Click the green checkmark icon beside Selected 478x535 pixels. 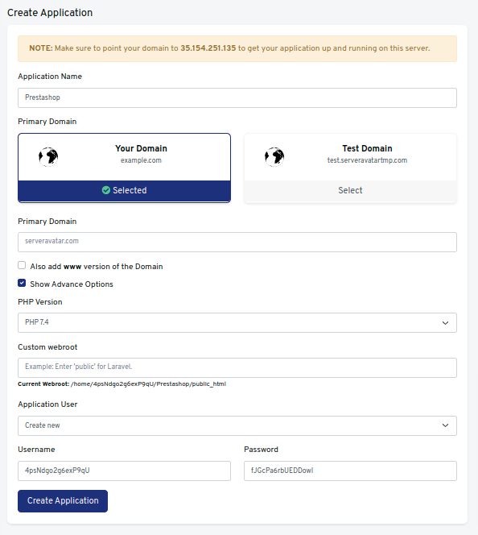[x=106, y=190]
